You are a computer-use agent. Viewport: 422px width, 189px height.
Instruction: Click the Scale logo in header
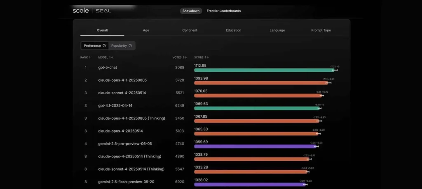pyautogui.click(x=81, y=11)
